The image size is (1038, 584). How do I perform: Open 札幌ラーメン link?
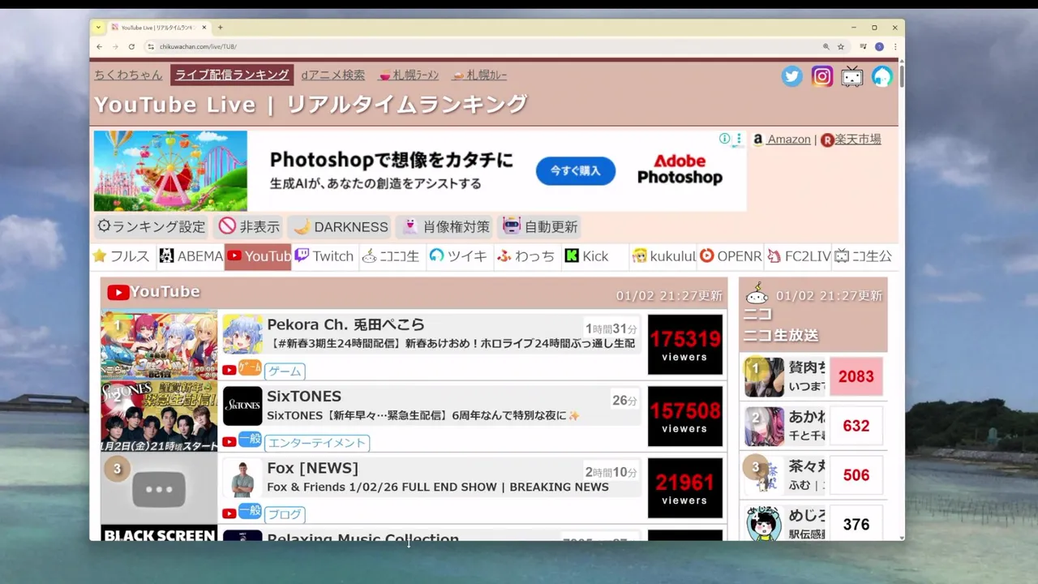pyautogui.click(x=409, y=75)
